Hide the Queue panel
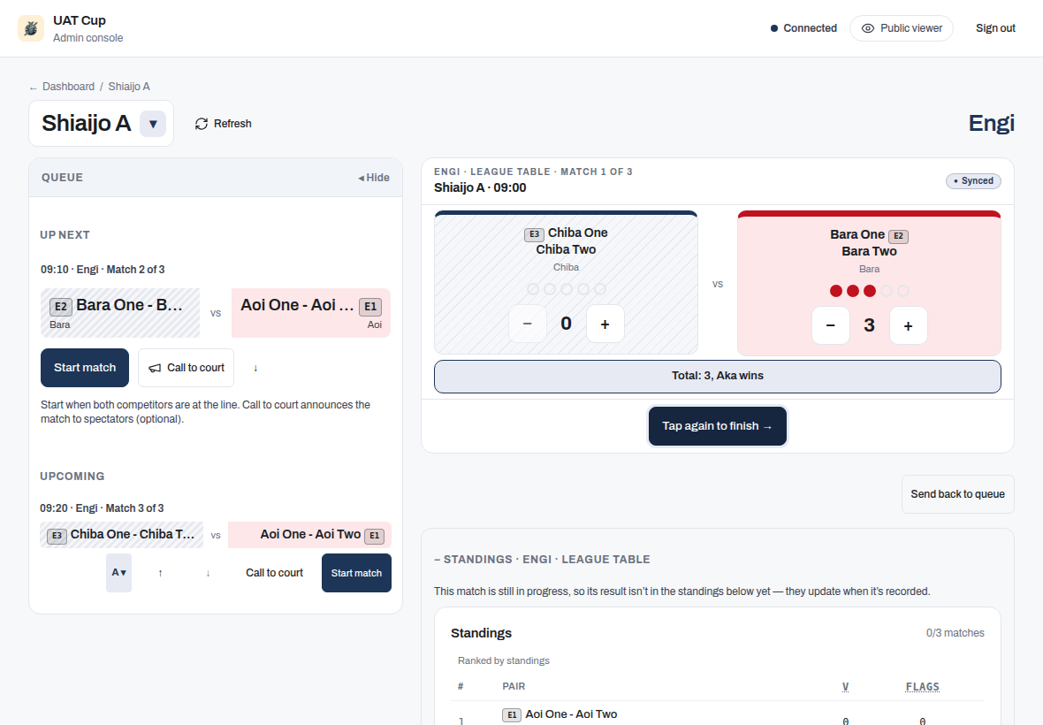The height and width of the screenshot is (725, 1043). pos(374,178)
